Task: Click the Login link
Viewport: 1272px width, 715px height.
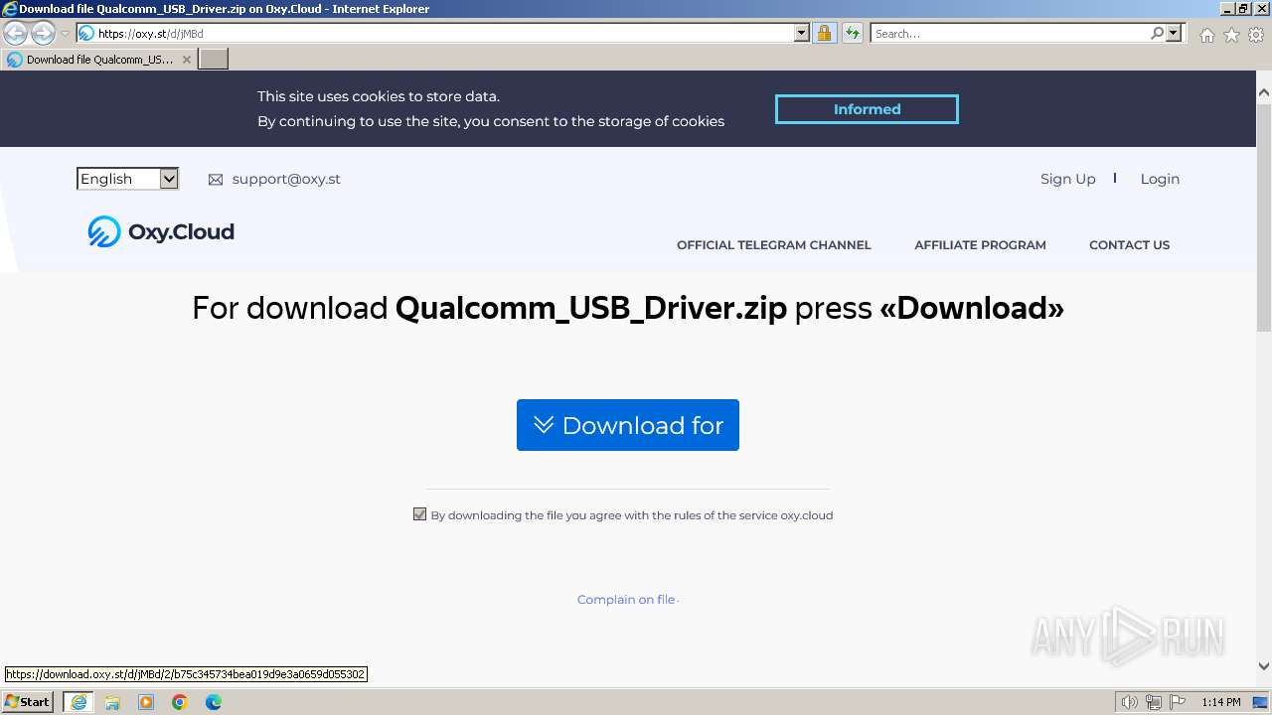Action: [x=1160, y=179]
